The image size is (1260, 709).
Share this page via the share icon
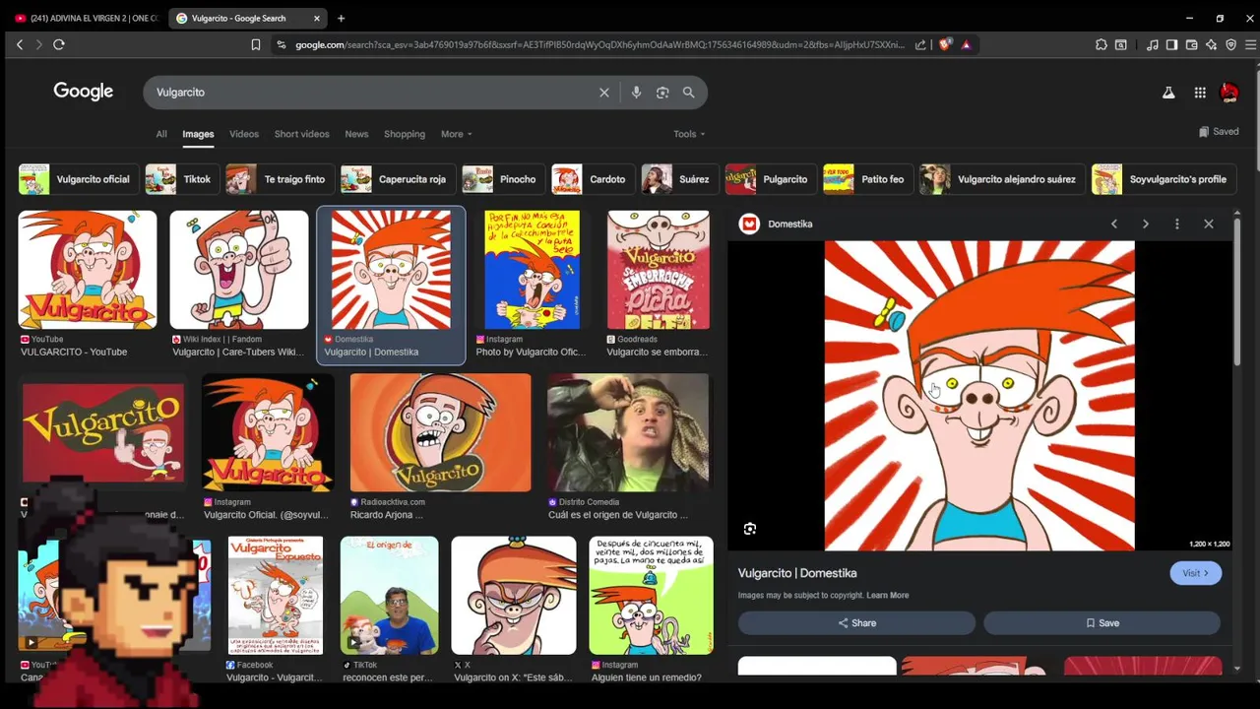[920, 44]
